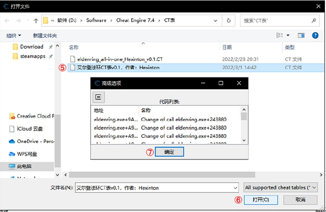
Task: Click the change view icon
Action: tap(279, 35)
